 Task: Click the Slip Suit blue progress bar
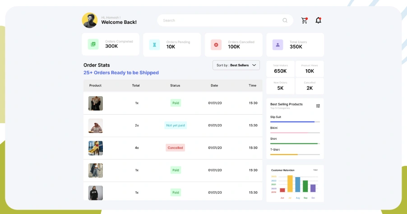(x=292, y=122)
